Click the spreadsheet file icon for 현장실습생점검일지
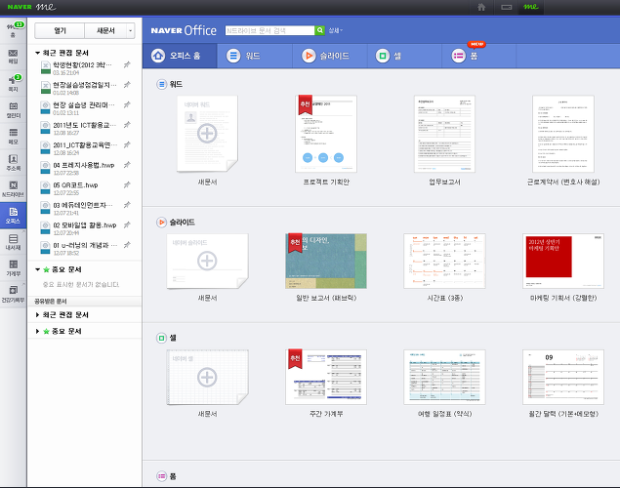Image resolution: width=620 pixels, height=488 pixels. pos(46,88)
